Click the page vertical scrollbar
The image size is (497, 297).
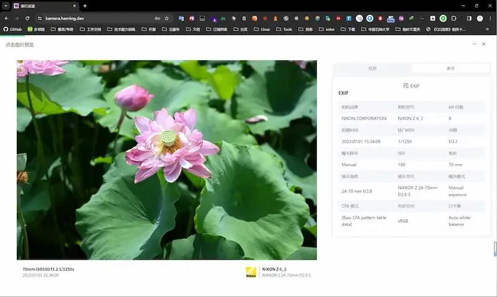click(495, 249)
